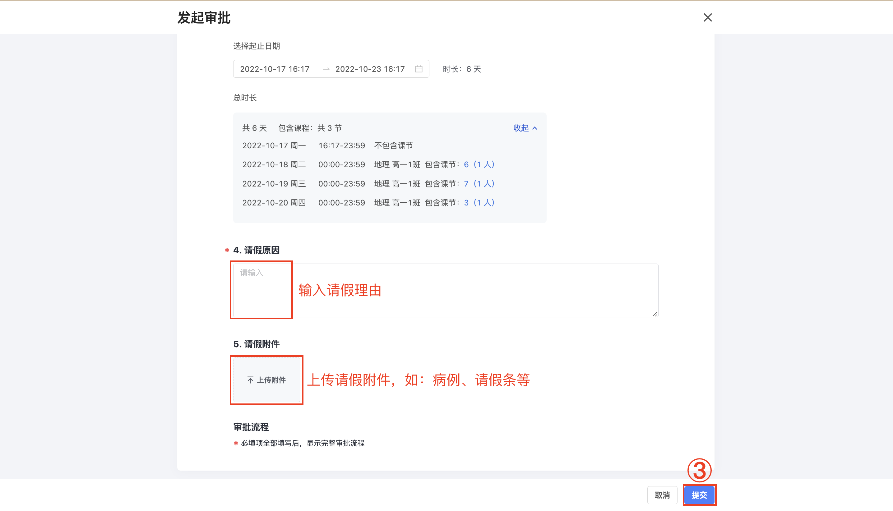Click start date 2022-10-17 16:17

coord(275,69)
